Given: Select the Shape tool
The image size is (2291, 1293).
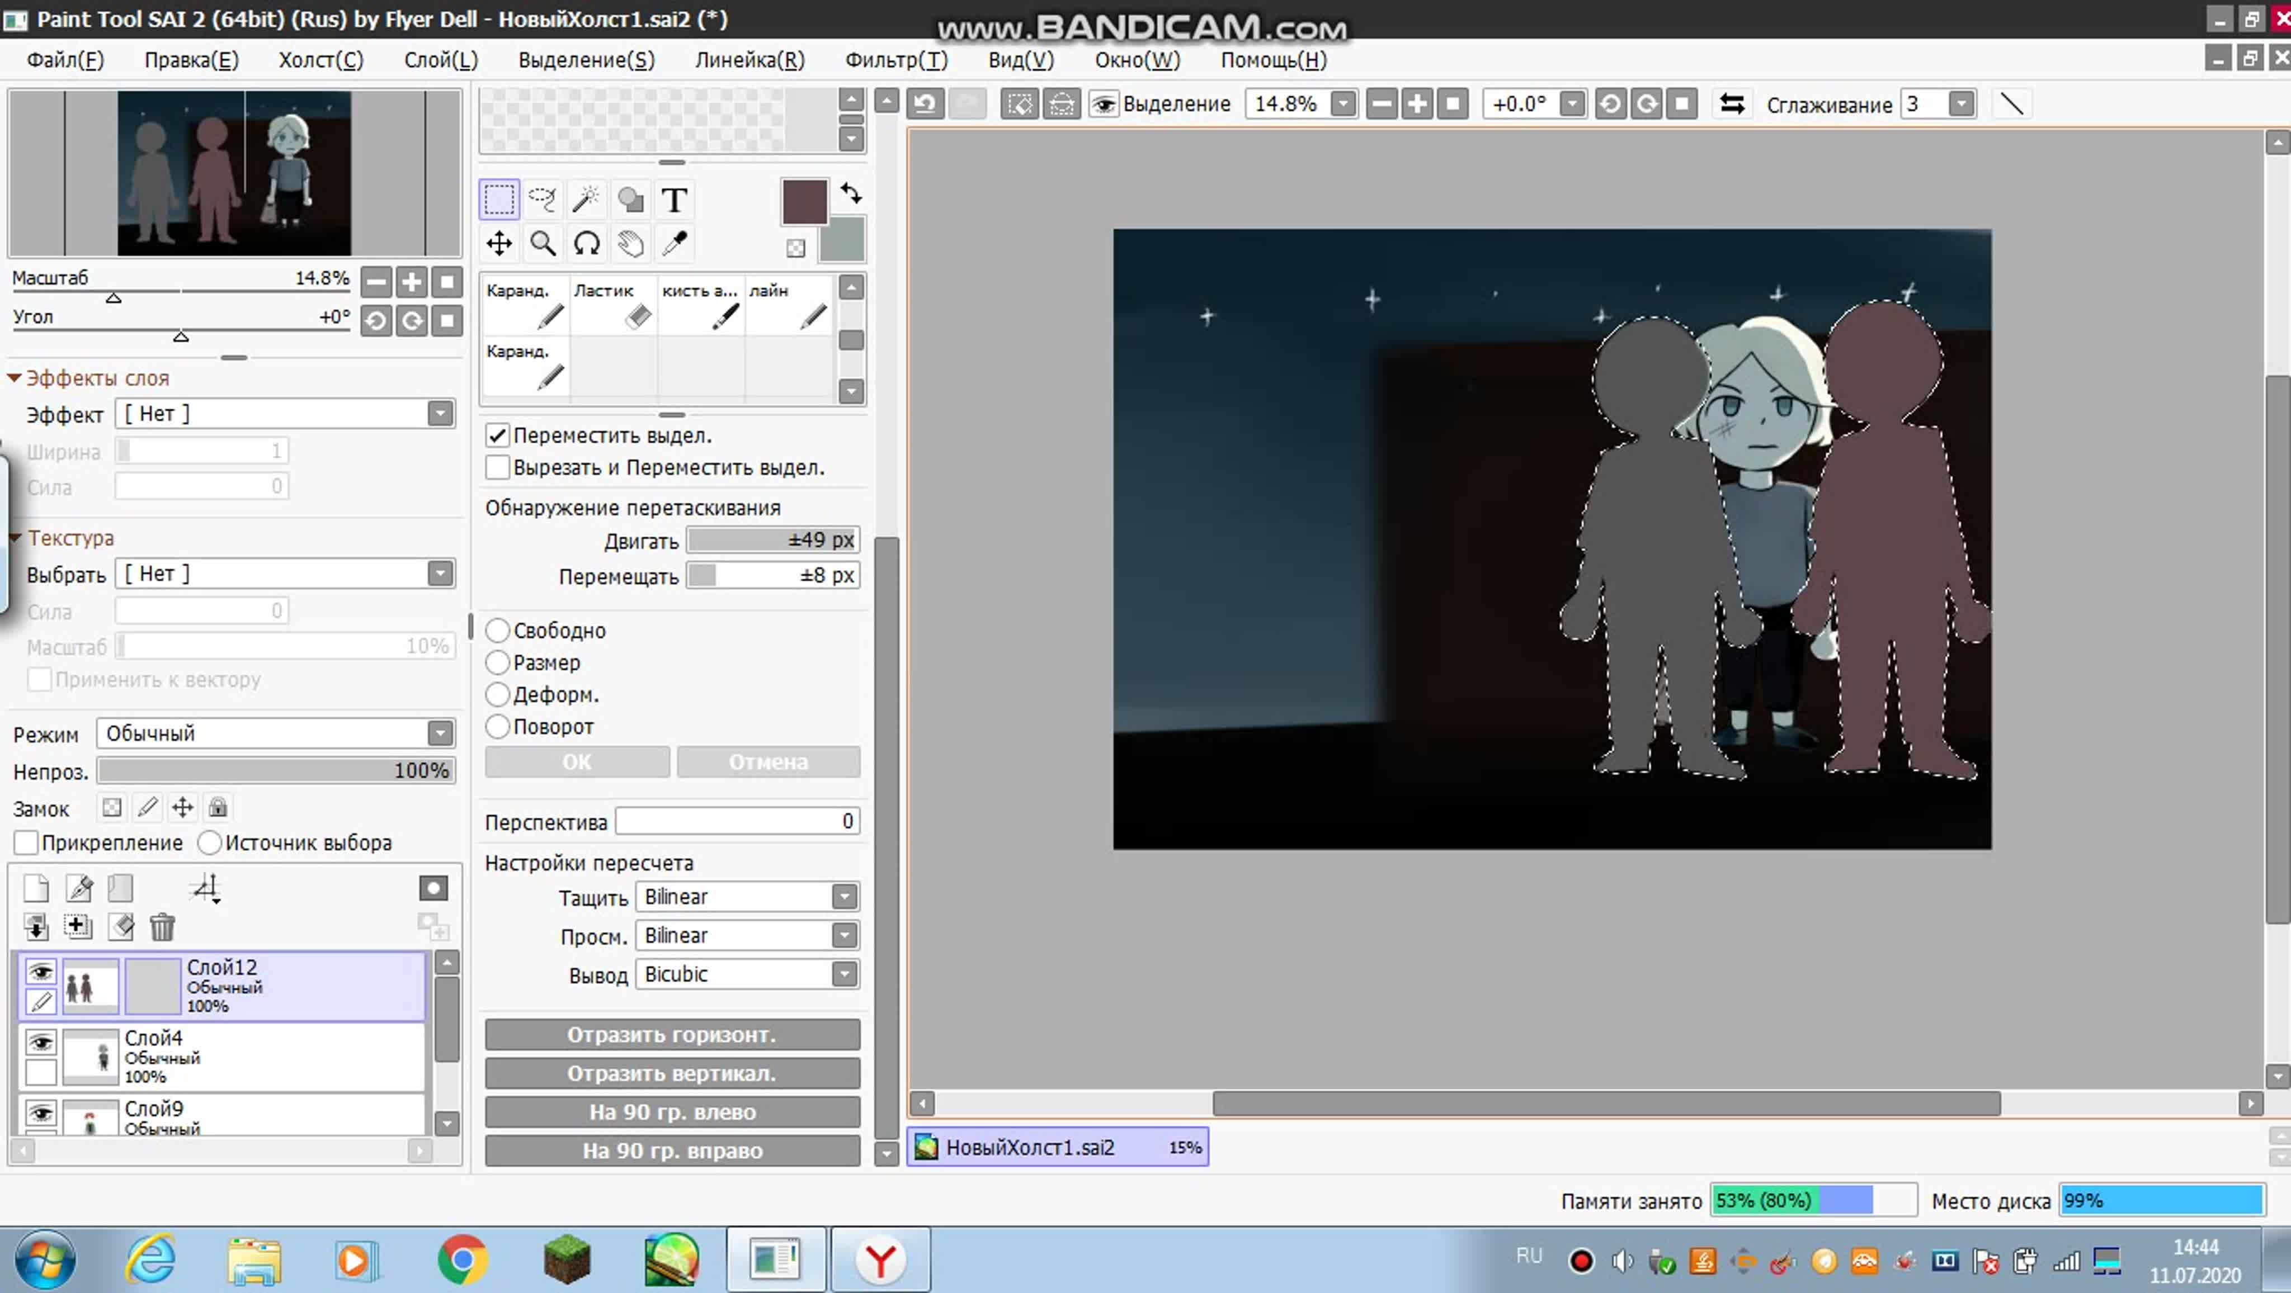Looking at the screenshot, I should click(x=630, y=199).
